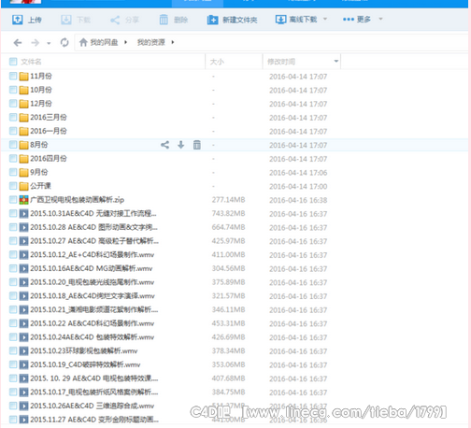Click video icon of 2015.10.28 AE&C4D file
Viewport: 471px width, 428px height.
tap(23, 227)
